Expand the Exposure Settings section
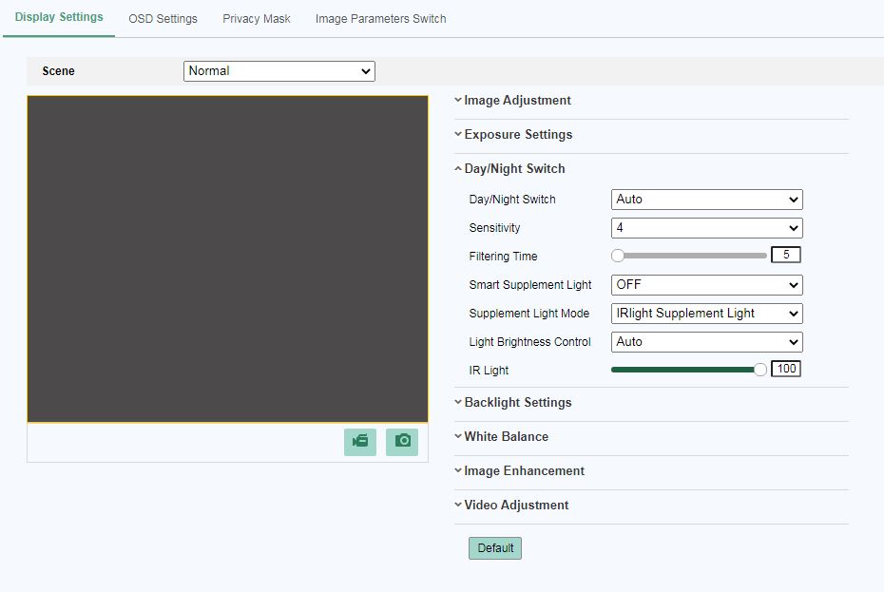Image resolution: width=884 pixels, height=592 pixels. (518, 135)
